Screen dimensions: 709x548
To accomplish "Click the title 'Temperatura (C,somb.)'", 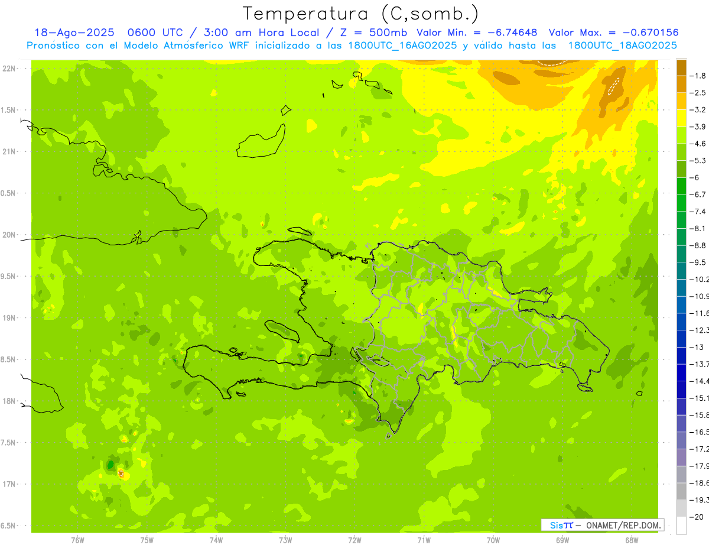I will point(361,14).
